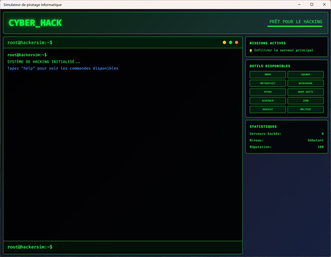Open the MALTEGO tool
This screenshot has height=257, width=331.
[x=305, y=109]
